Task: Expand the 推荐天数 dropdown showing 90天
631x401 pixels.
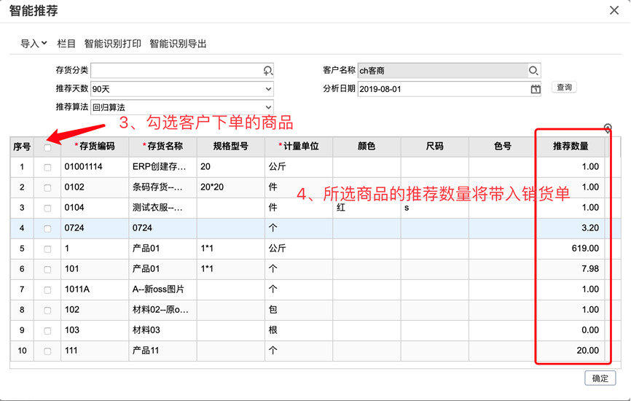Action: pyautogui.click(x=182, y=89)
